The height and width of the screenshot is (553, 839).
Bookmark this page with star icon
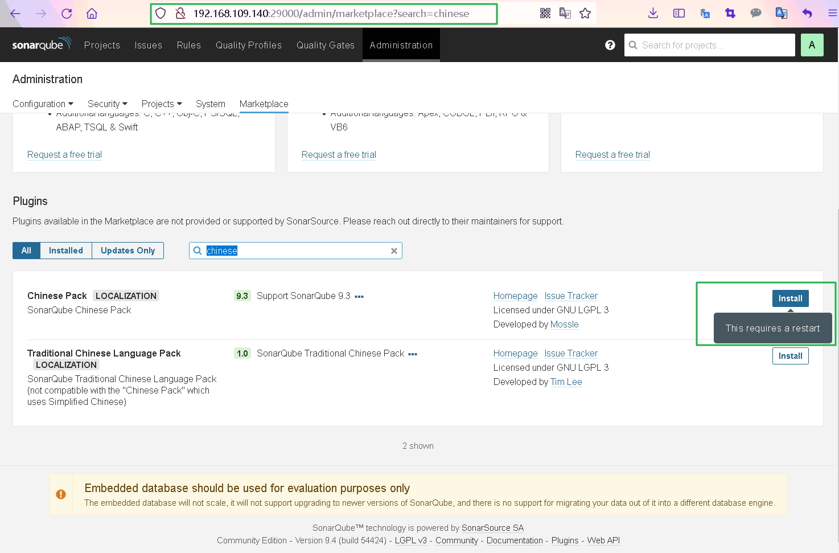tap(585, 13)
